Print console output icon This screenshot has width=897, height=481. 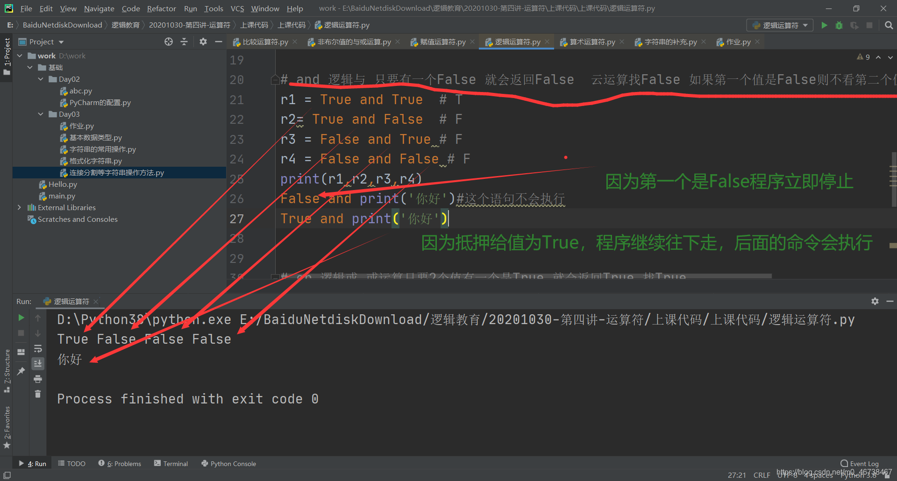[x=38, y=379]
